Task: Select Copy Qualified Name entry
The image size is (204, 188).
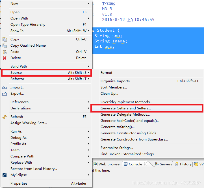Action: [x=46, y=46]
